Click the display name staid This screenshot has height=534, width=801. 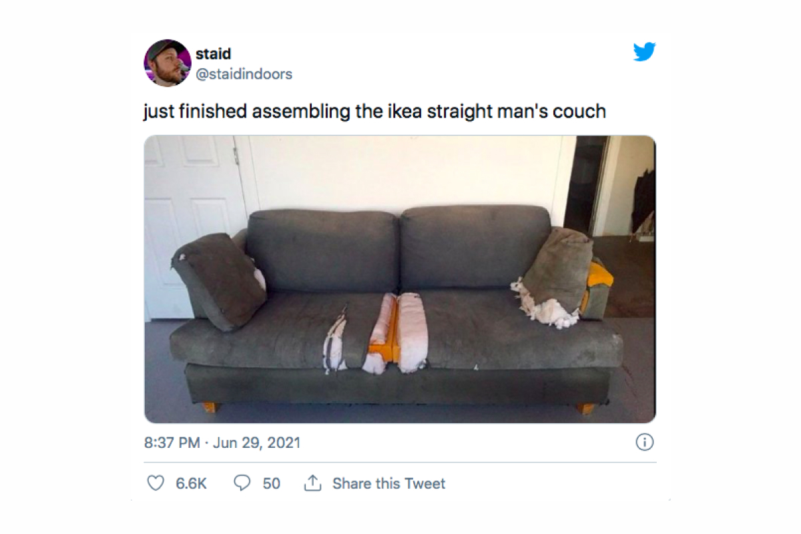(x=214, y=54)
